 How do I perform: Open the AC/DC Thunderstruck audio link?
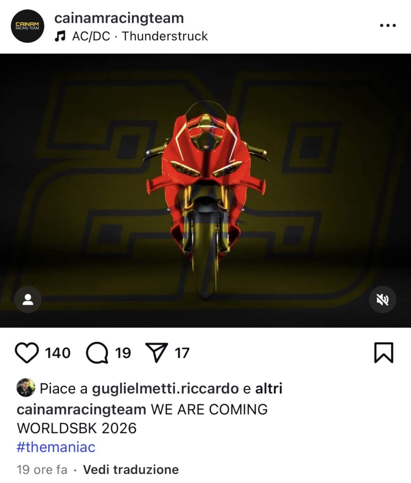coord(140,36)
